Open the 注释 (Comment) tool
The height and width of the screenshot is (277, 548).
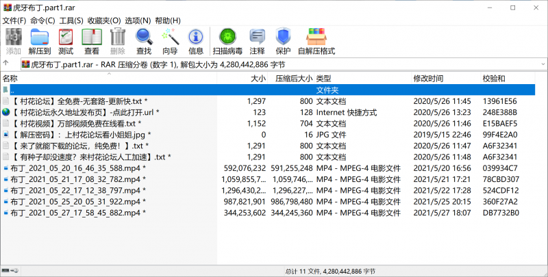(257, 41)
